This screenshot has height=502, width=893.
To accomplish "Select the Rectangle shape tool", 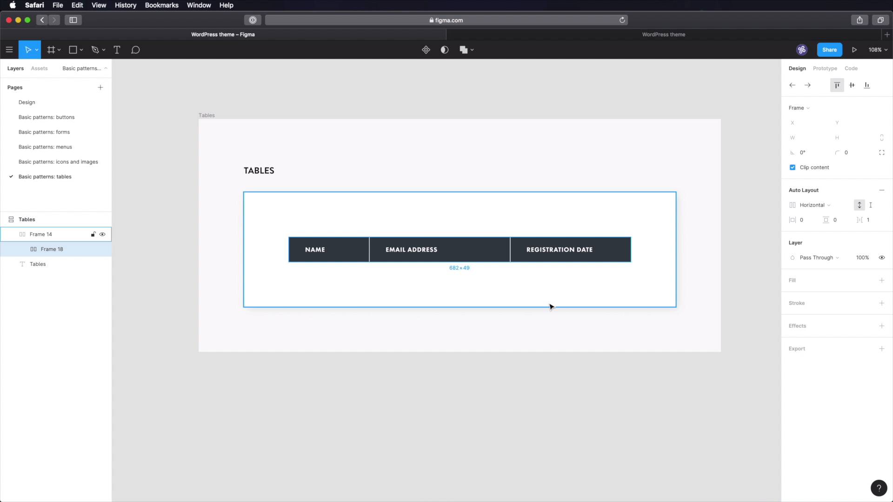I will (x=73, y=50).
